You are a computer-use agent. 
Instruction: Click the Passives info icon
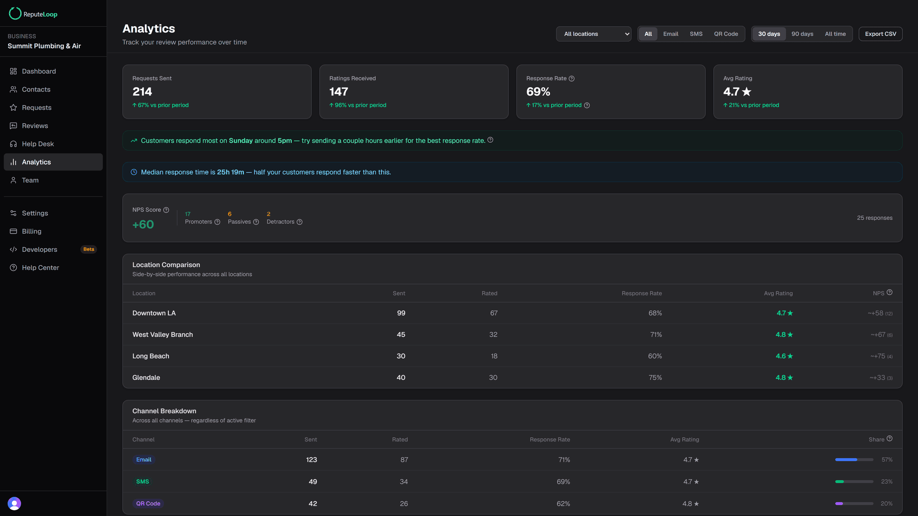(256, 222)
